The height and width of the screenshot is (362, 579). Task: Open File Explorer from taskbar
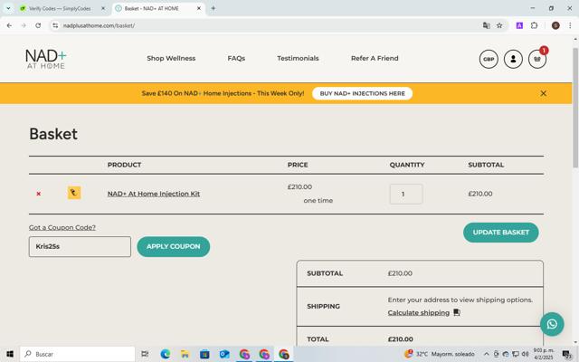(185, 354)
